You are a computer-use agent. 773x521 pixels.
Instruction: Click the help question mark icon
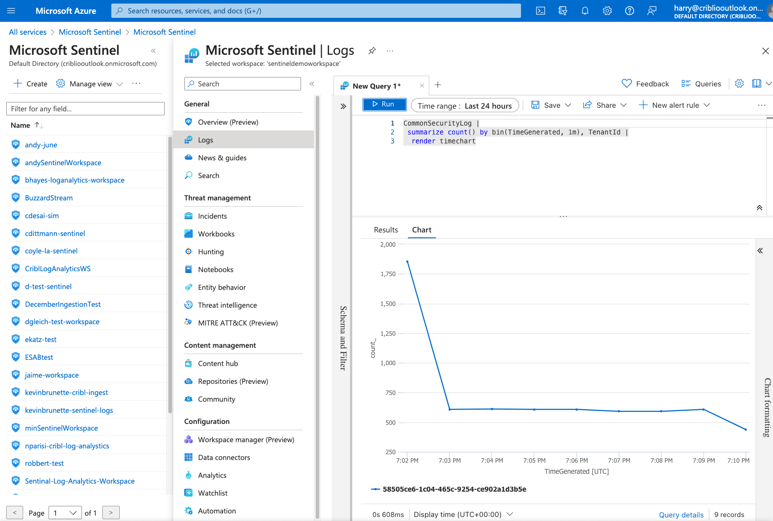tap(630, 11)
